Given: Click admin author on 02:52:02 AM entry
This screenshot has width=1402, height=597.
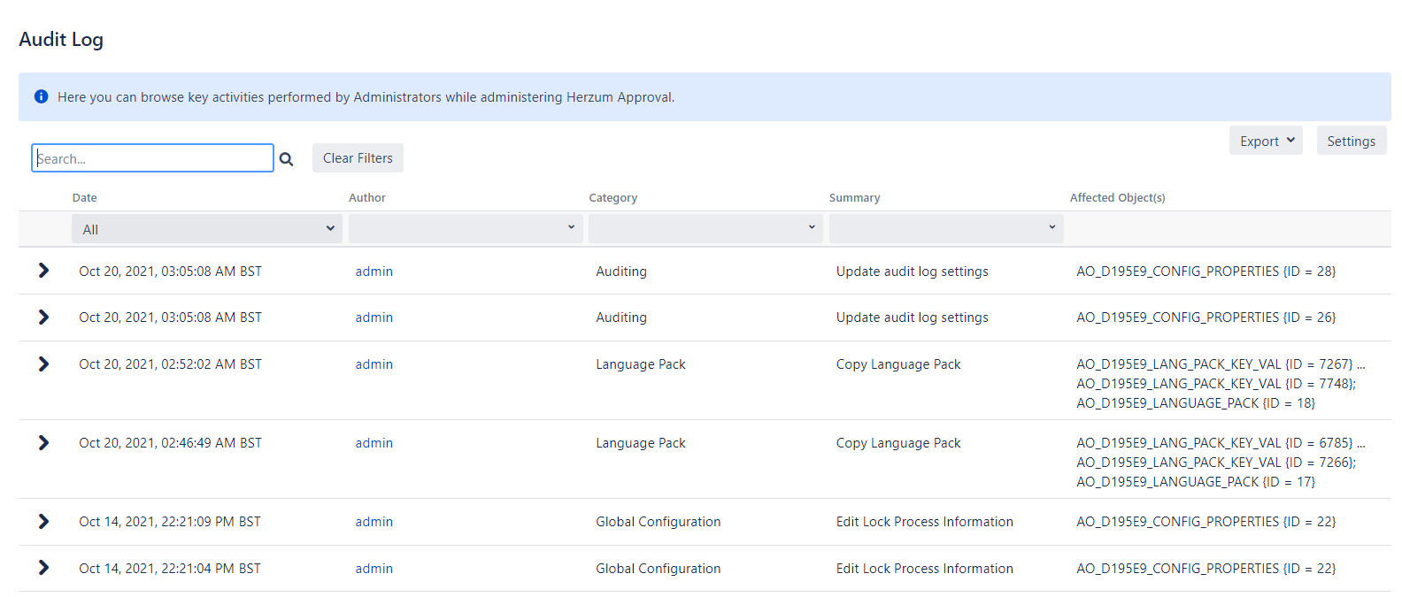Looking at the screenshot, I should (x=374, y=364).
